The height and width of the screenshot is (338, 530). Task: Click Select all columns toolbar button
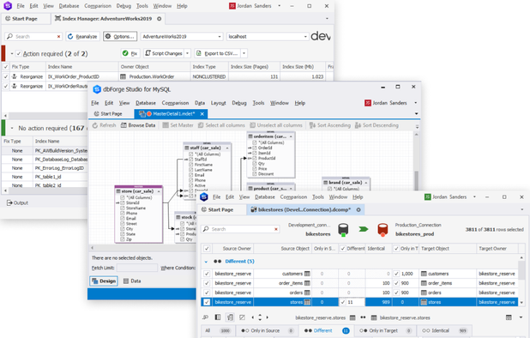[221, 125]
